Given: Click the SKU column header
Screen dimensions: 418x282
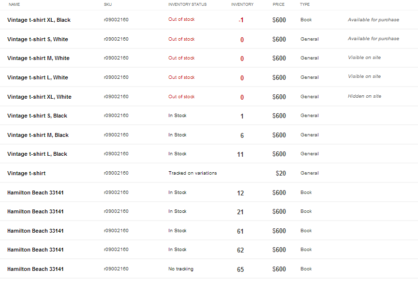Looking at the screenshot, I should pyautogui.click(x=107, y=4).
